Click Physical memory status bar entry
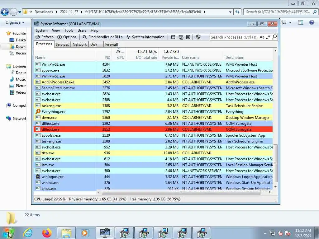The height and width of the screenshot is (239, 319). [x=98, y=199]
